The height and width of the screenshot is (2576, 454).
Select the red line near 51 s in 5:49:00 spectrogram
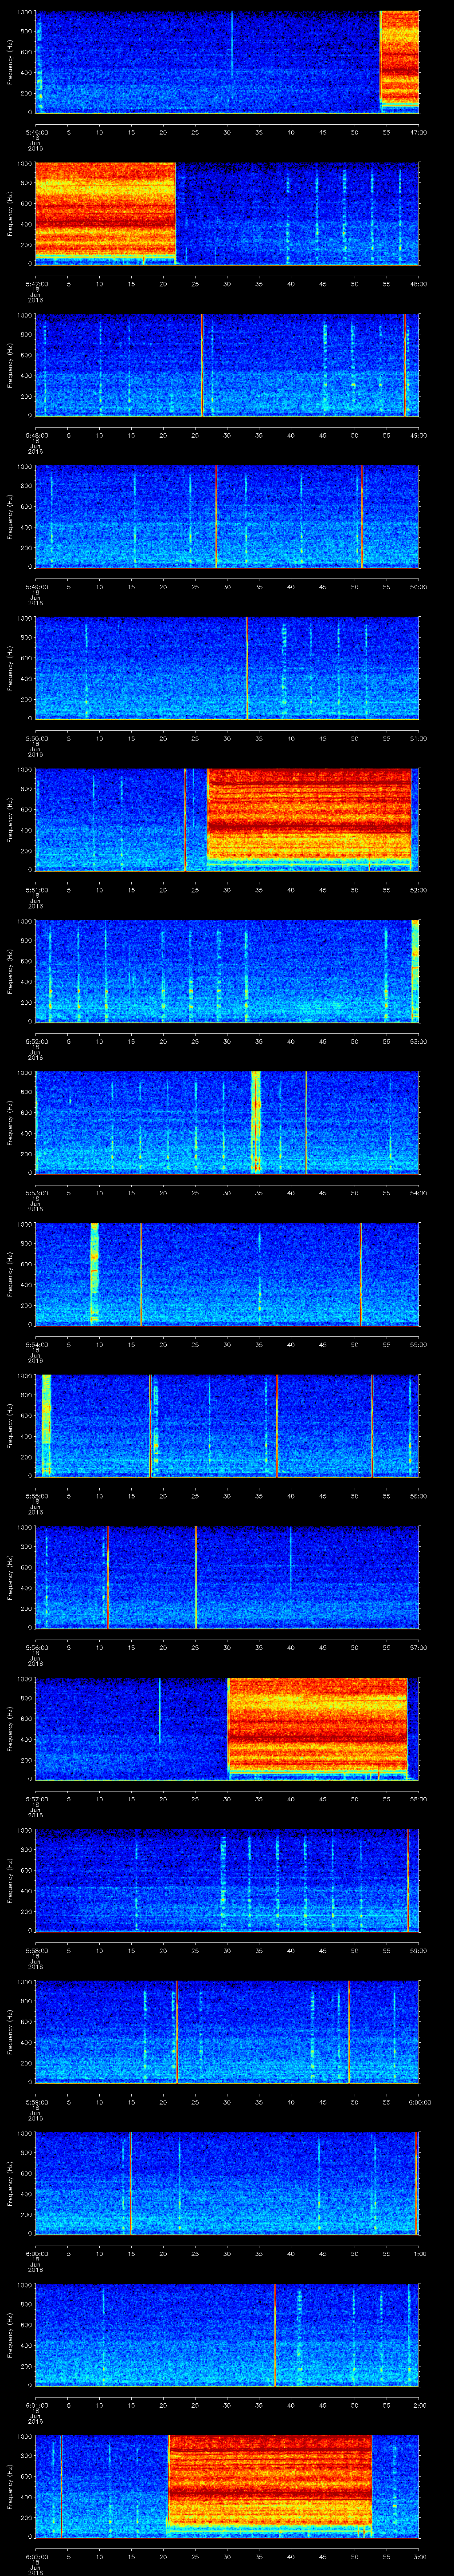(x=361, y=516)
